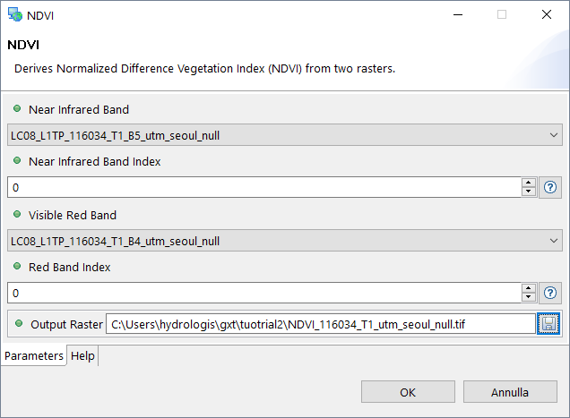Click the Near Infrared Band Index field
Image resolution: width=570 pixels, height=418 pixels.
(x=263, y=187)
